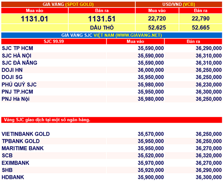Viewport: 223px width, 182px height.
Task: Select HDBANK buy price 35,900,000
Action: [151, 177]
